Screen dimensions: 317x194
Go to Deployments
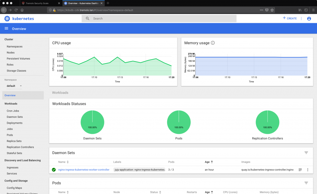coord(15,123)
